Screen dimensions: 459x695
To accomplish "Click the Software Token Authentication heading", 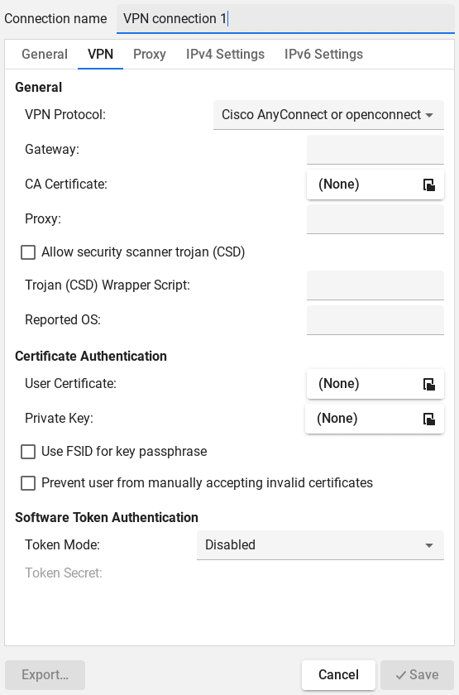I will 107,518.
